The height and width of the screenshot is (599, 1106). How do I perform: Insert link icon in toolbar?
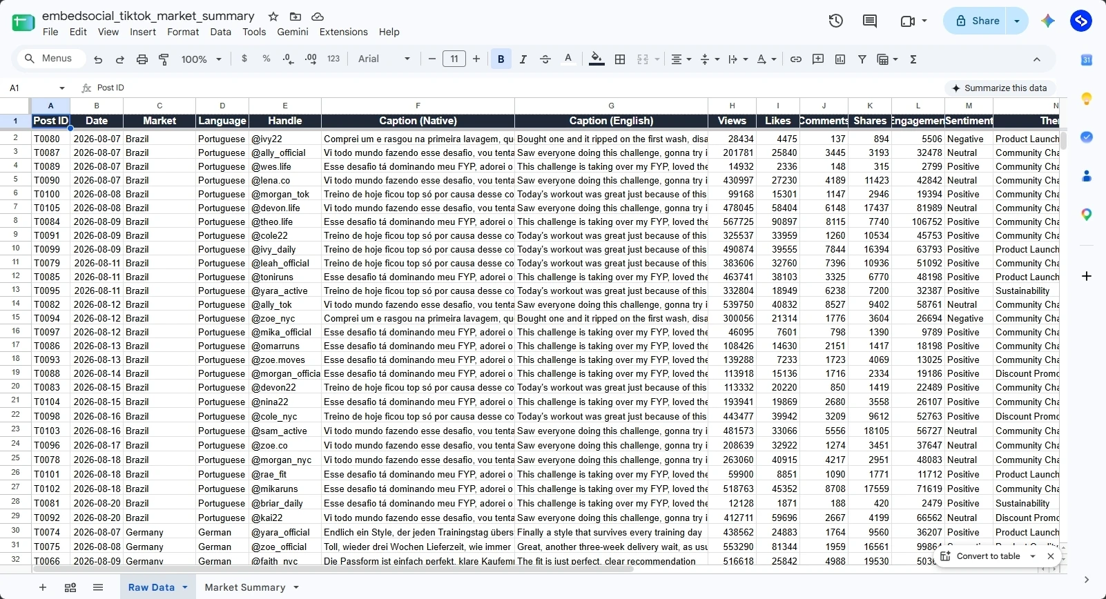[796, 59]
